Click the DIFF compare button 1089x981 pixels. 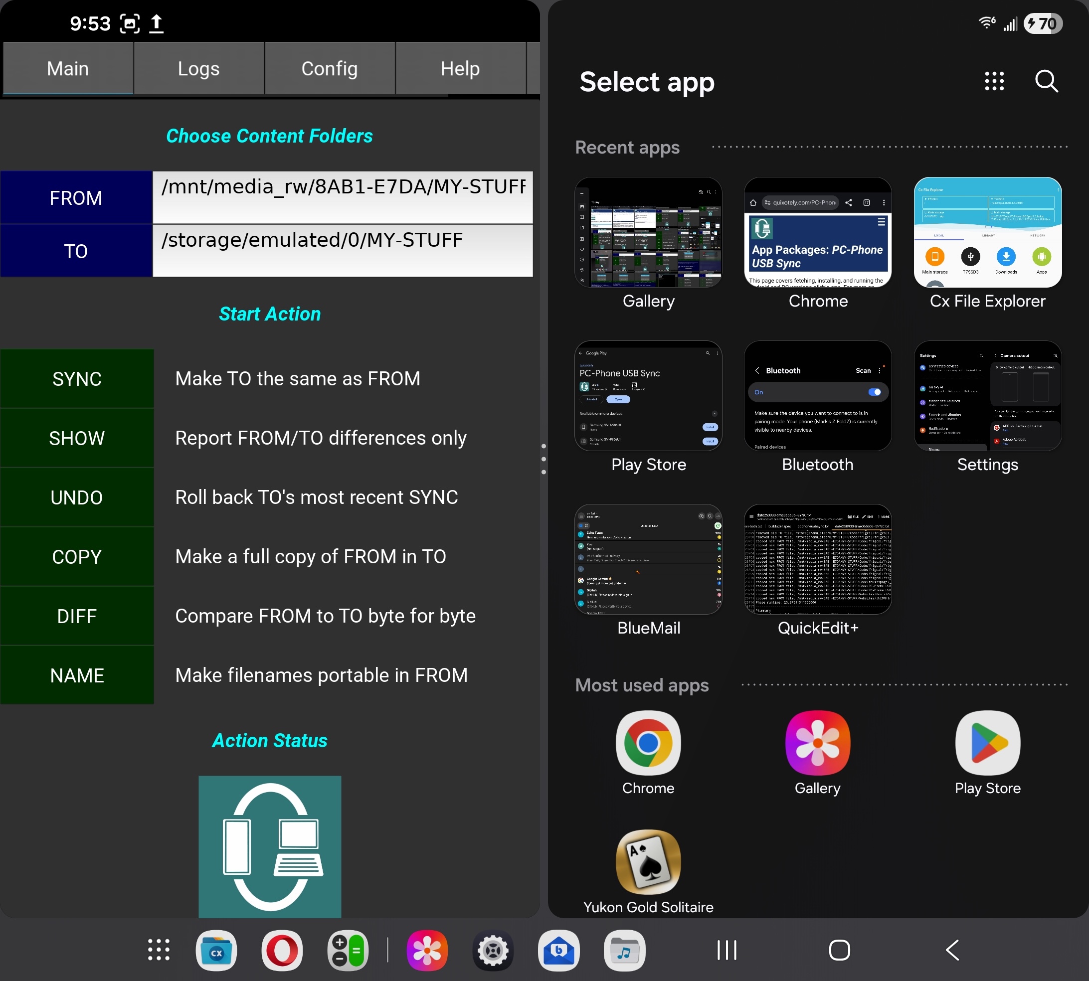click(77, 616)
